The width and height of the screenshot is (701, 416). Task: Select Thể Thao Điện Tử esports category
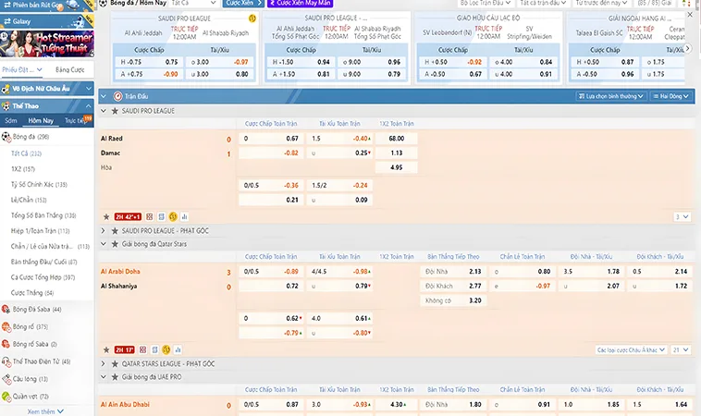click(40, 361)
